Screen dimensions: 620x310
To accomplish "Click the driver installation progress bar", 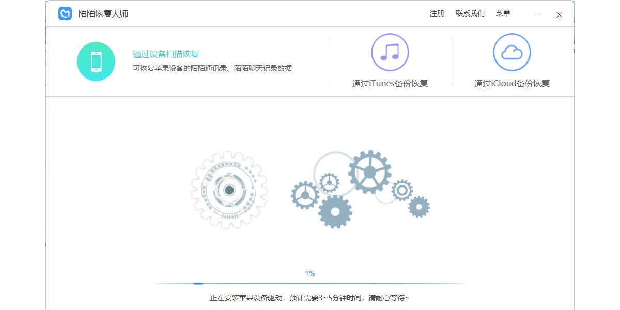I will tap(310, 284).
